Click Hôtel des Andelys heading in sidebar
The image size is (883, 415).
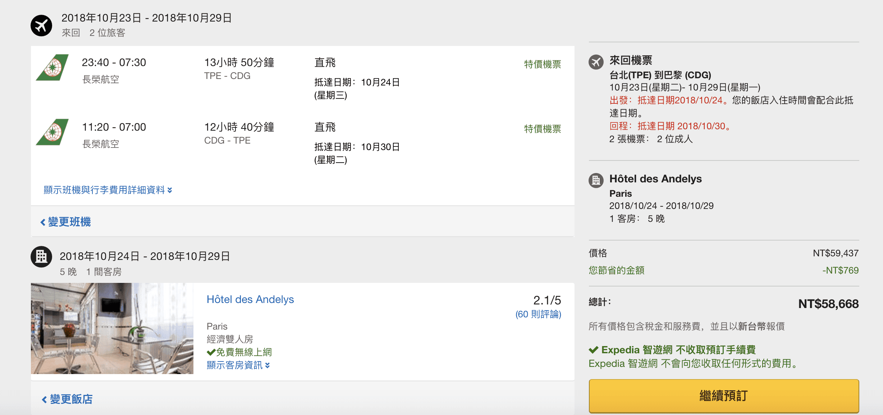655,179
